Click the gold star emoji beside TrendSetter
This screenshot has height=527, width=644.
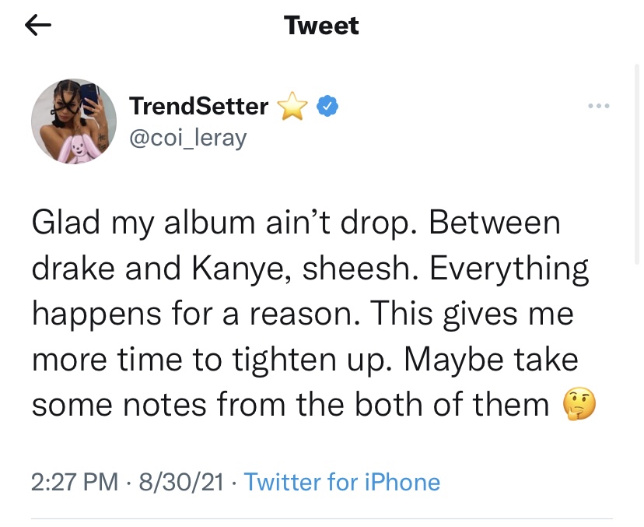[x=292, y=106]
